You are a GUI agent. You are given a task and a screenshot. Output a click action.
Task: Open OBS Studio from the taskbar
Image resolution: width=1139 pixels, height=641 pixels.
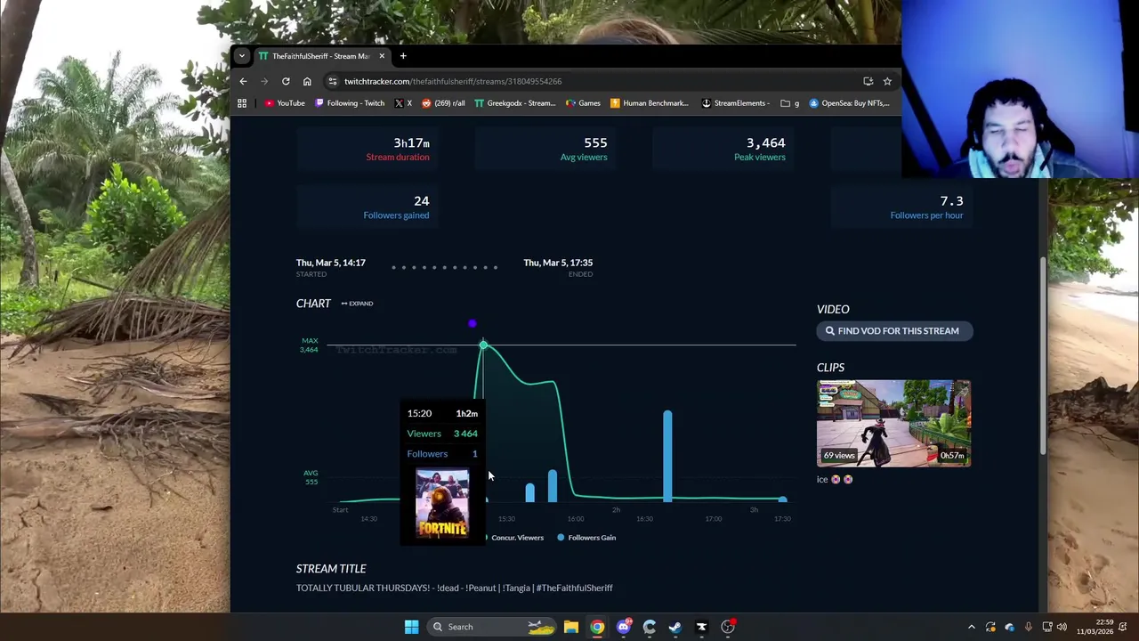click(x=728, y=627)
